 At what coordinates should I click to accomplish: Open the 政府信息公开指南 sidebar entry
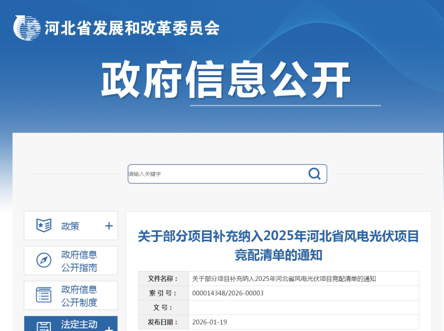click(x=79, y=260)
